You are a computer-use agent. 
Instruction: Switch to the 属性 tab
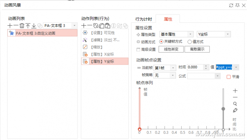point(168,19)
